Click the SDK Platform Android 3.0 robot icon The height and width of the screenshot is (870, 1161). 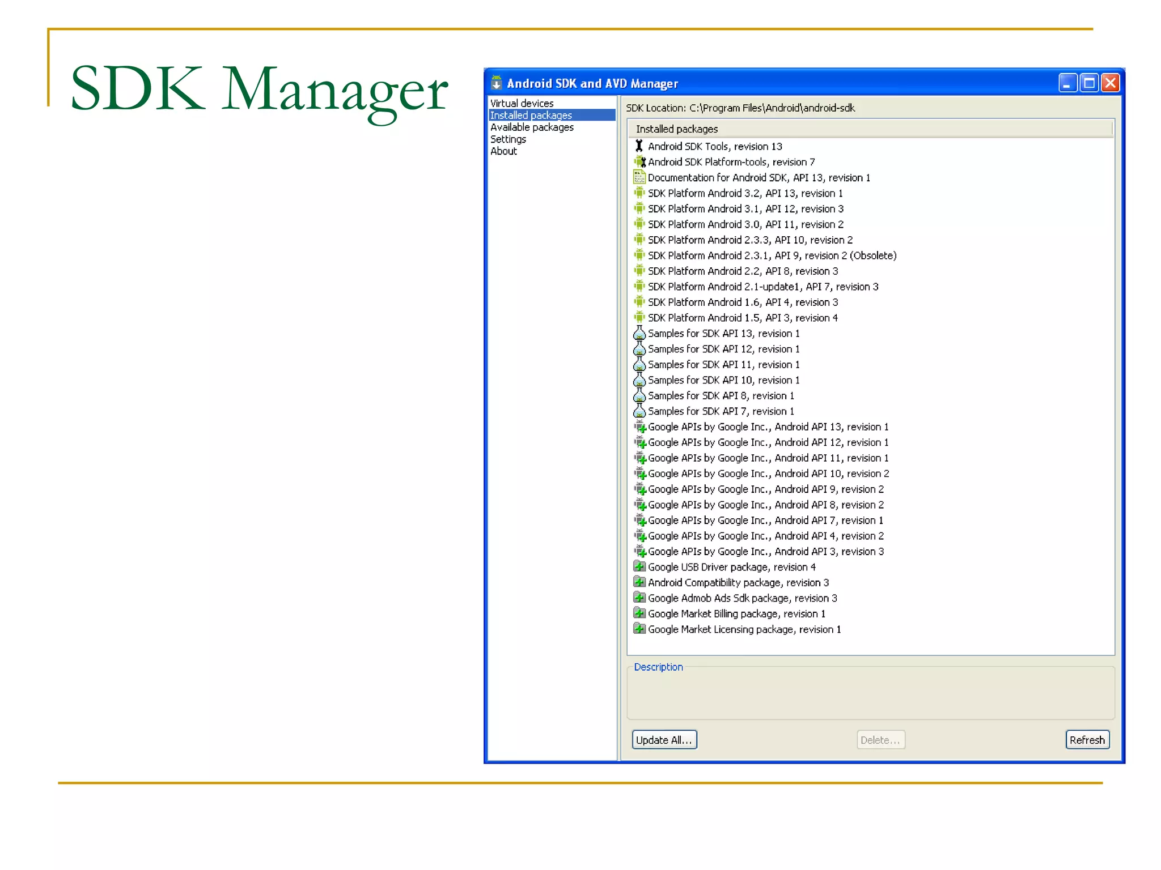click(639, 224)
